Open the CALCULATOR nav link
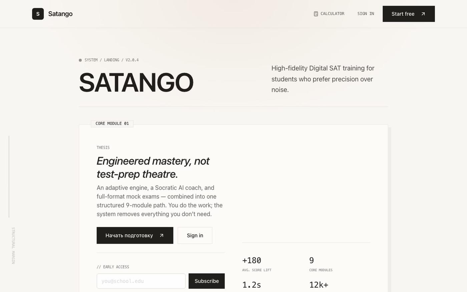 (329, 14)
